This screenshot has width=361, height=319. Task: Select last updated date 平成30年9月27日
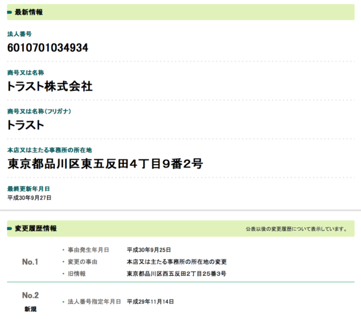[29, 198]
